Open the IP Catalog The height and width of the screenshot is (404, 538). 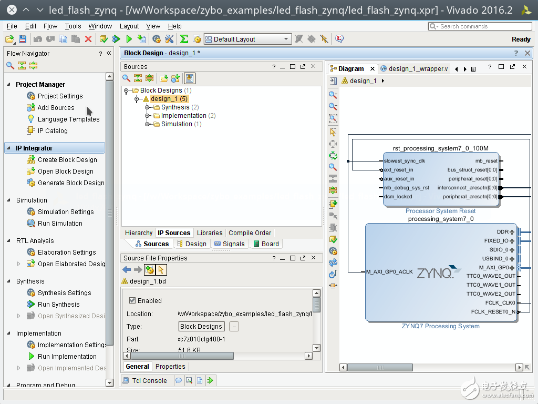coord(52,131)
